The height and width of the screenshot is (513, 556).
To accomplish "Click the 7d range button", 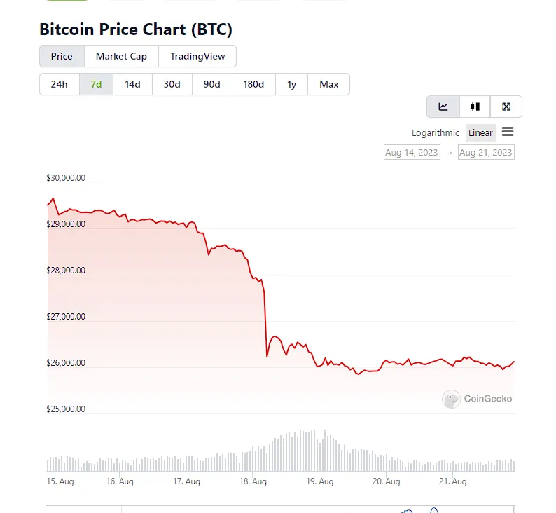I will click(x=96, y=84).
